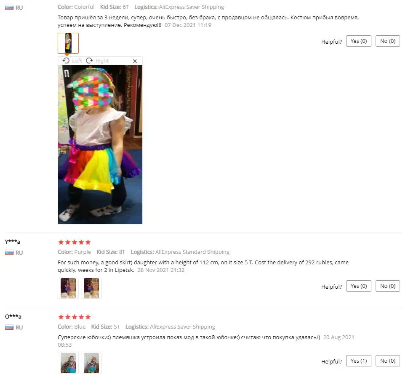Mark the 07 Dec 2021 review unhelpful with No
The image size is (408, 374).
(x=388, y=41)
